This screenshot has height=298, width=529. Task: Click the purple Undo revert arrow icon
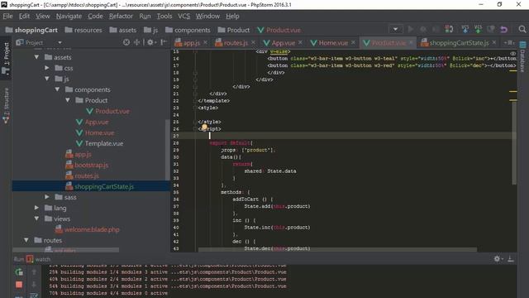504,30
